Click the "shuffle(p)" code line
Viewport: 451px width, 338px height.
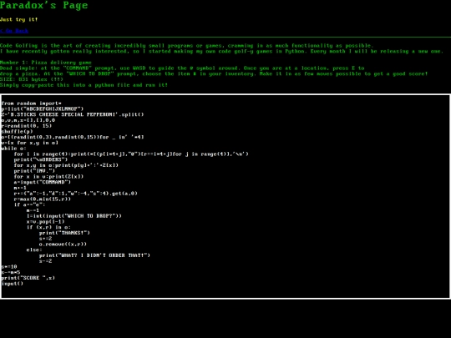(17, 131)
